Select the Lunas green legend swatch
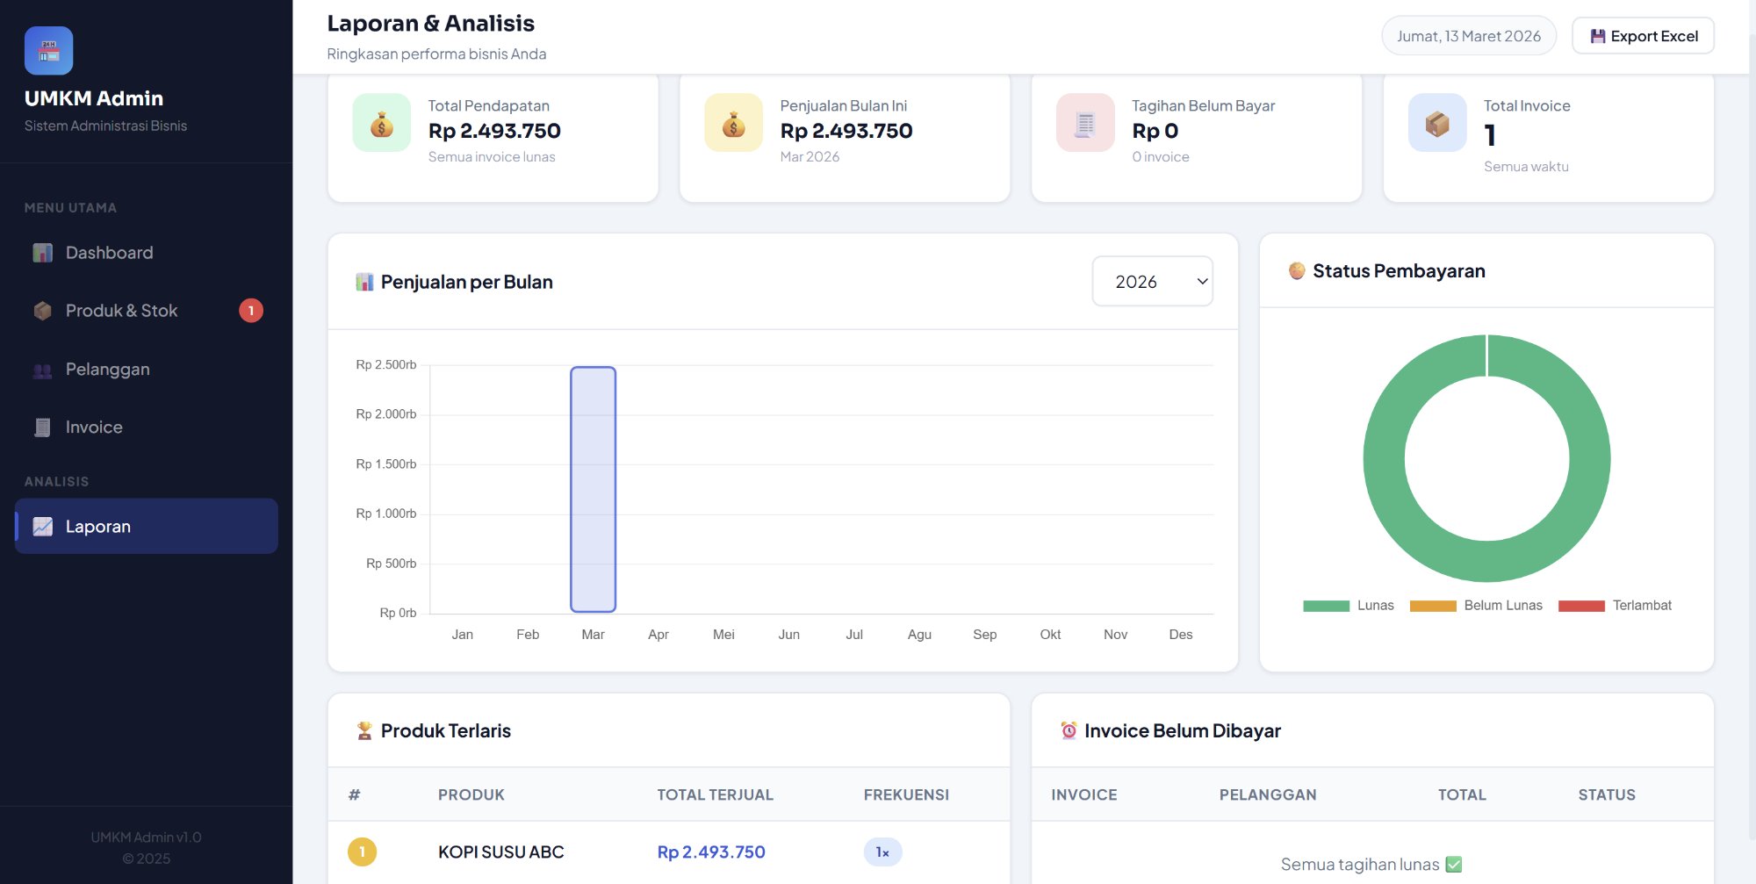Screen dimensions: 1756x884 click(x=1325, y=605)
